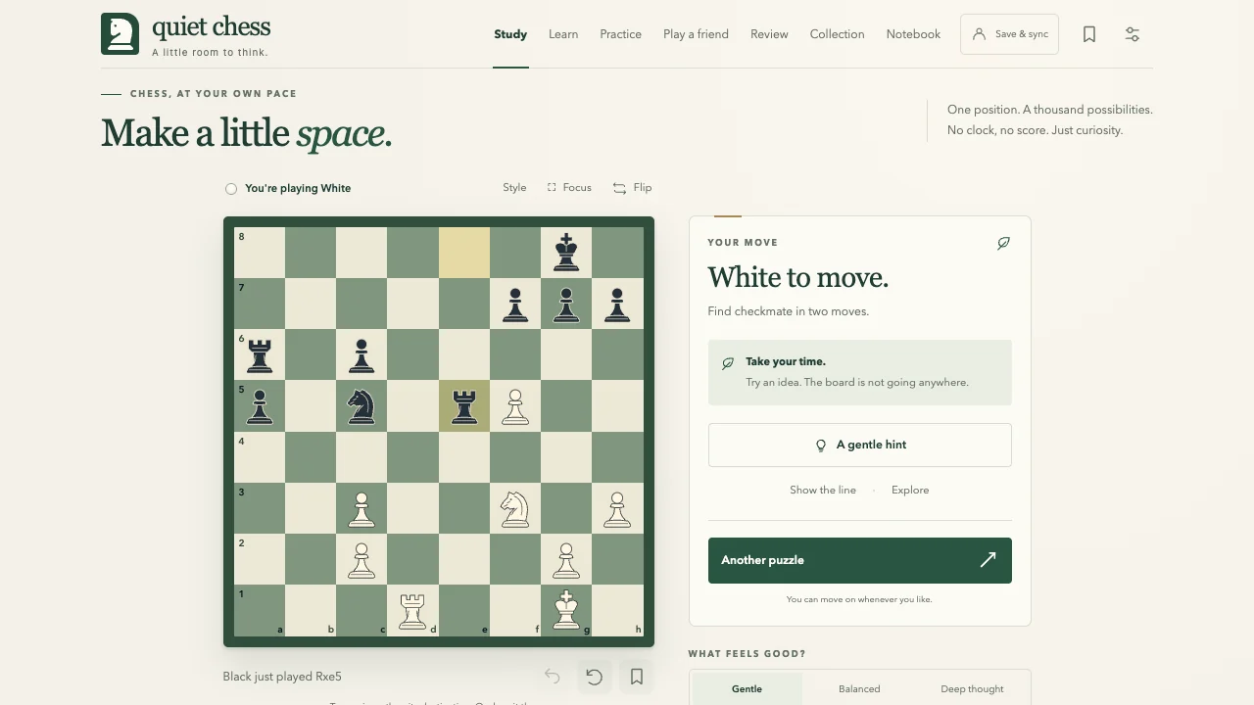Select the black king on g8
The width and height of the screenshot is (1254, 705).
(566, 253)
